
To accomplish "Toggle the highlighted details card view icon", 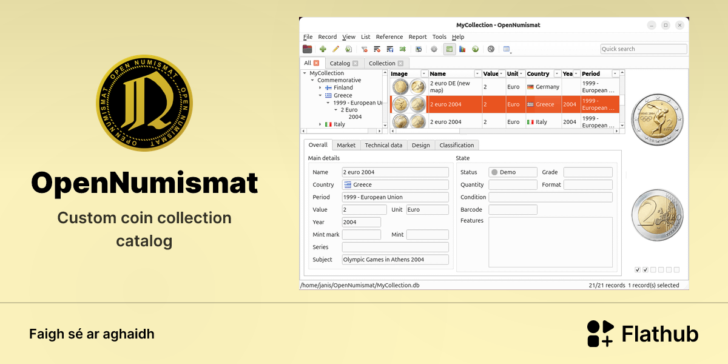I will coord(450,49).
